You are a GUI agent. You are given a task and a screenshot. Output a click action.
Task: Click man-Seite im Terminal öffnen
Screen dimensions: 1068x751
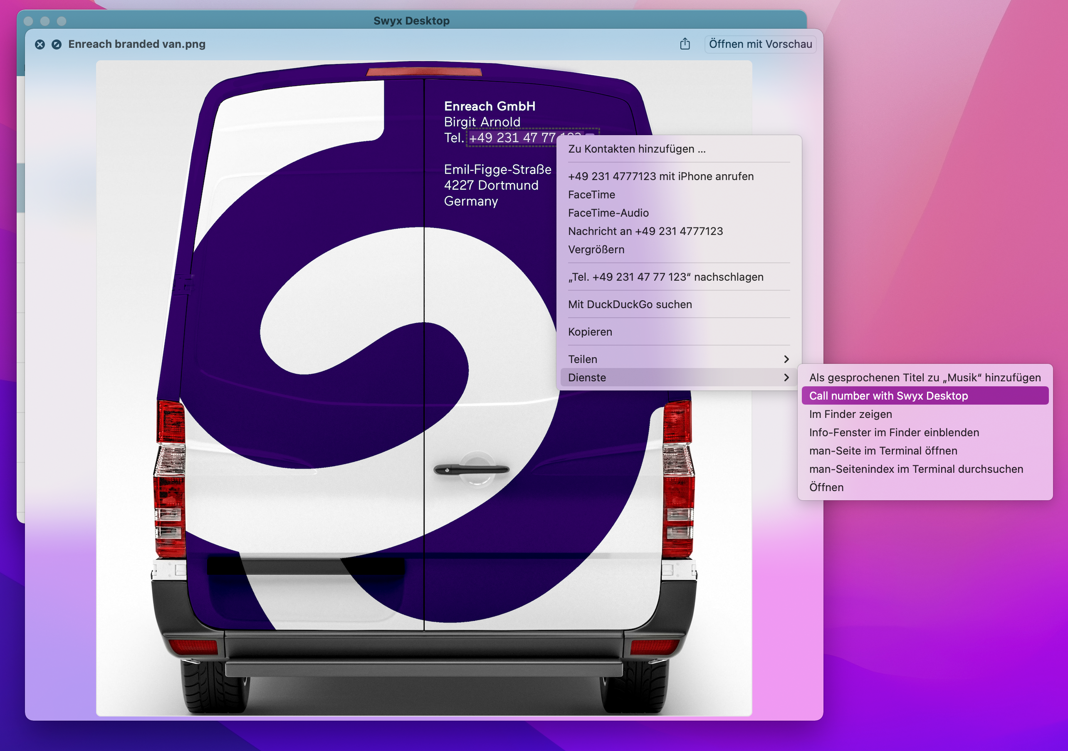tap(883, 451)
